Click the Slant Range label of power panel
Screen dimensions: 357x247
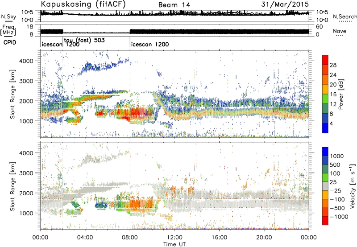(12, 95)
